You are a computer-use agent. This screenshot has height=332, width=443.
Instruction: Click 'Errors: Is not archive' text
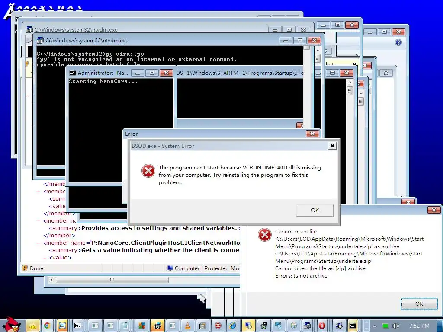[x=301, y=275]
